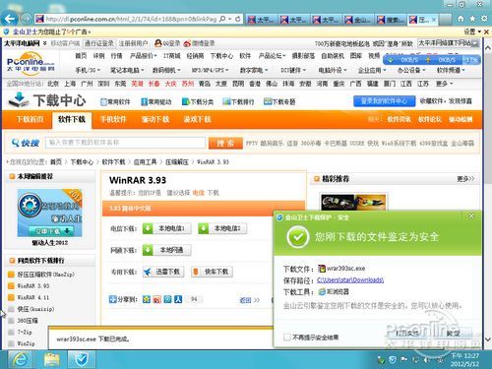Screen dimensions: 492x369
Task: Expand the 更多 city list dropdown
Action: pyautogui.click(x=445, y=84)
